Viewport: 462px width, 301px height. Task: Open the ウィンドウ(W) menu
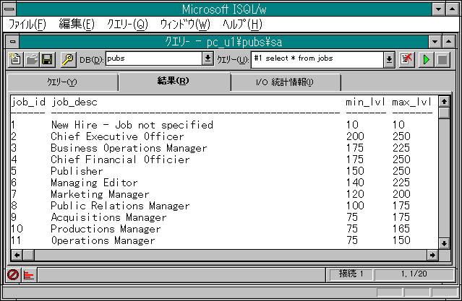(x=185, y=24)
